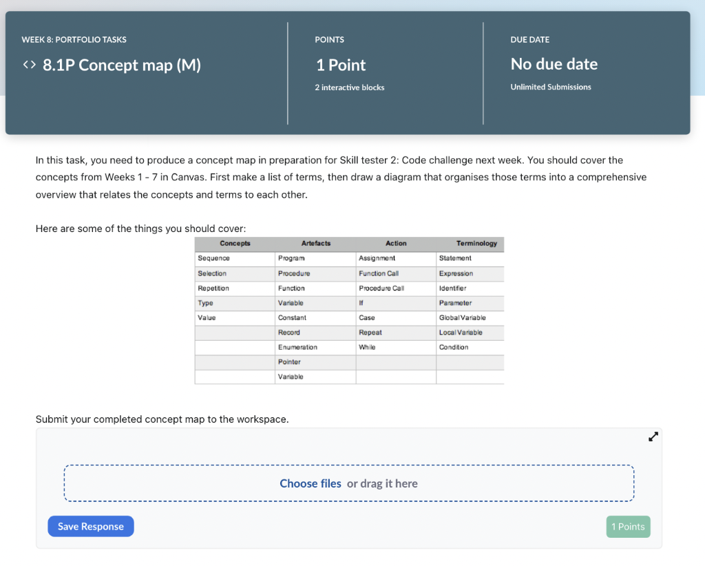Image resolution: width=705 pixels, height=566 pixels.
Task: Click the diagonal resize arrows above the upload area
Action: (653, 436)
